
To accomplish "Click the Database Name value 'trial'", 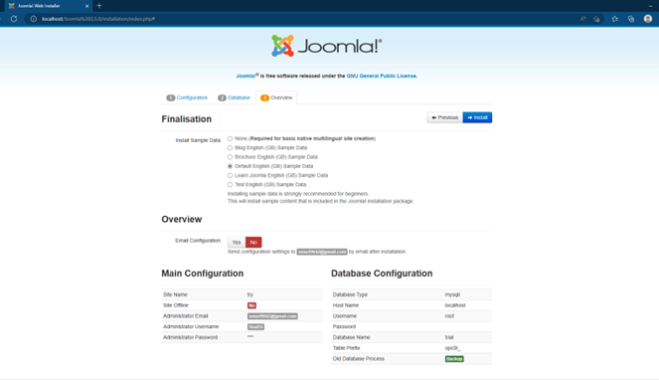I will tap(449, 337).
